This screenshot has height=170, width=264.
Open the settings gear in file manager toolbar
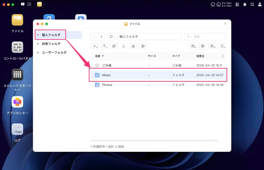(203, 46)
